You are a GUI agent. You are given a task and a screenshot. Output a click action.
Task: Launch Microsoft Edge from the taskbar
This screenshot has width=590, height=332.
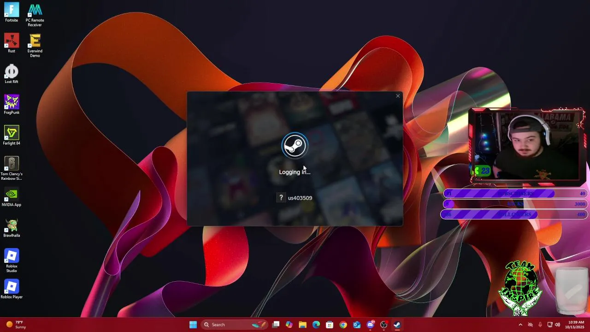[316, 325]
